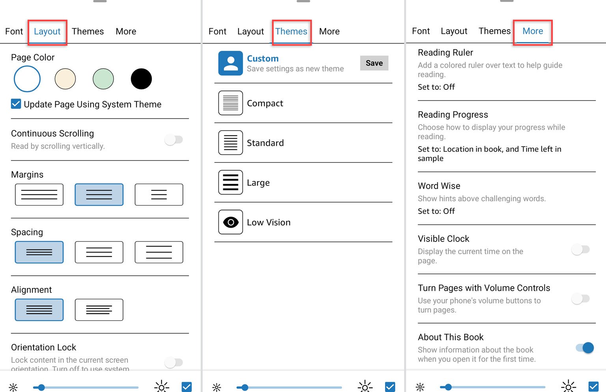Choose the Low Vision eye icon
This screenshot has height=392, width=606.
[230, 222]
